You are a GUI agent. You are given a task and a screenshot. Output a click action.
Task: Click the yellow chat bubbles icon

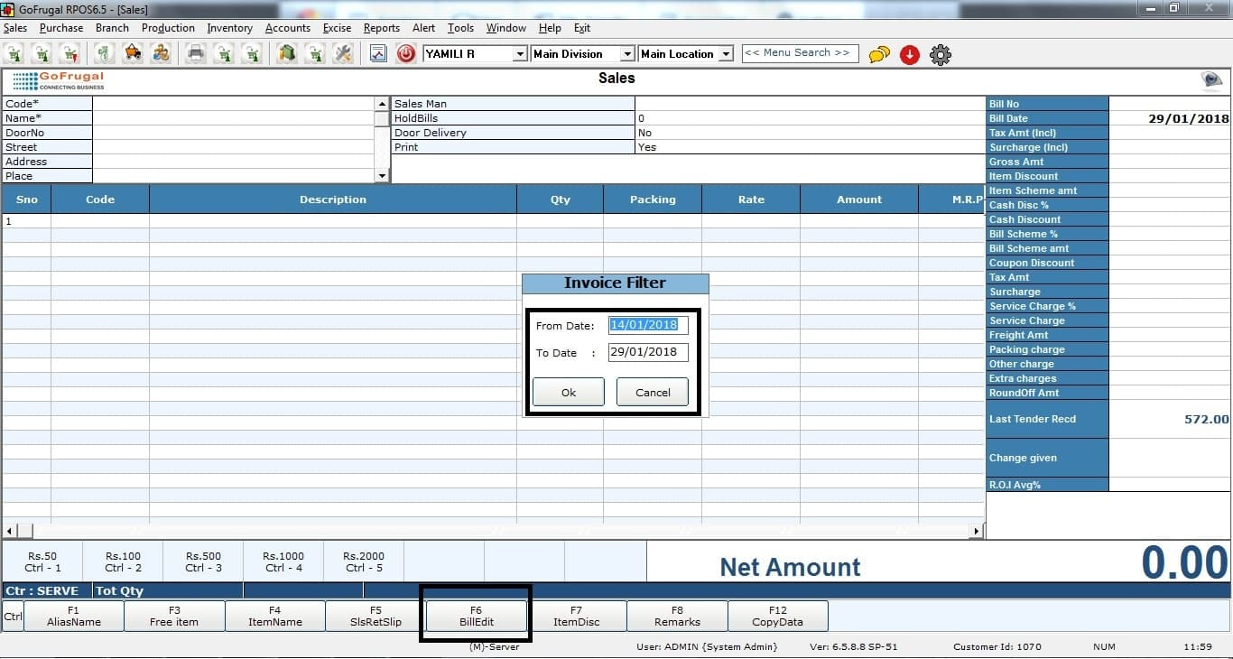(x=879, y=55)
